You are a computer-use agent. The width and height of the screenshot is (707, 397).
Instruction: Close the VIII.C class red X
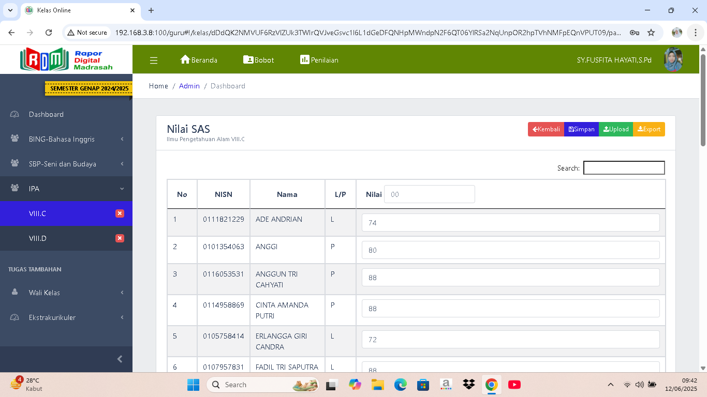coord(120,213)
